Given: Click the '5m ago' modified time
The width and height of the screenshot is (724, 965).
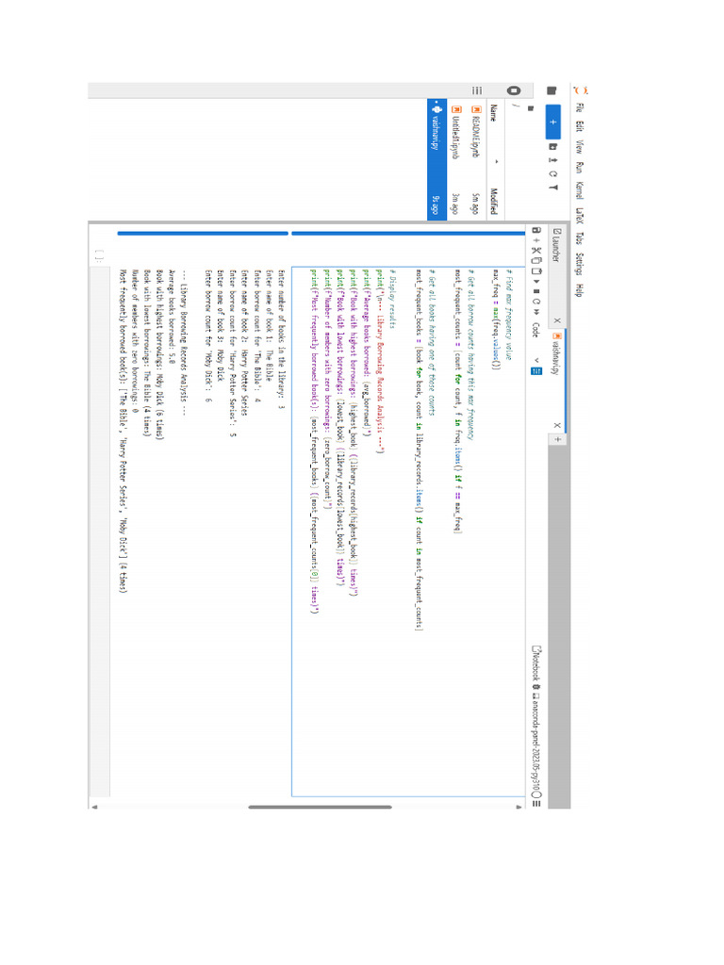Looking at the screenshot, I should (475, 204).
